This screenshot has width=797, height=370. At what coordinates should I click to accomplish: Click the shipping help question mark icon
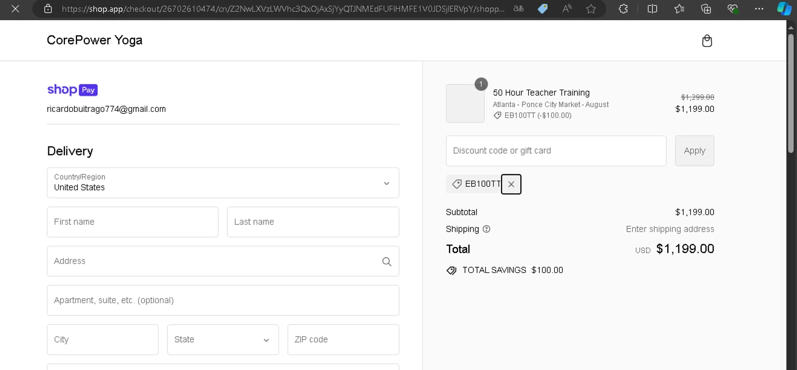(x=486, y=229)
